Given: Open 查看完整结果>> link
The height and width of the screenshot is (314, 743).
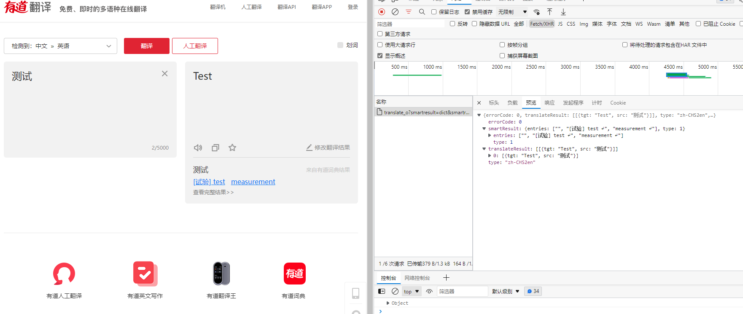Looking at the screenshot, I should point(213,192).
